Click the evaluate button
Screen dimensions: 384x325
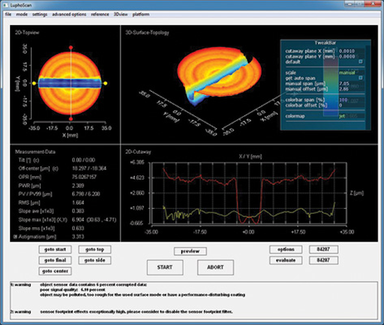(286, 260)
